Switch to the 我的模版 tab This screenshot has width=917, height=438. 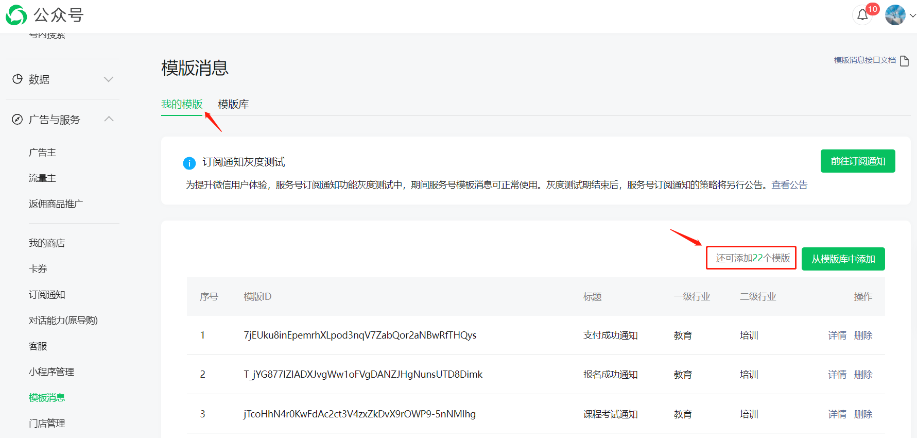(182, 104)
